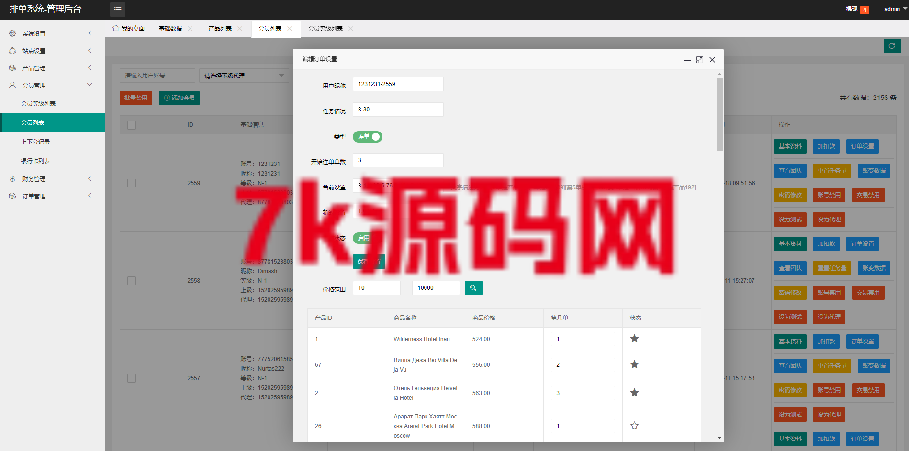Click the home icon on 我的桌面 tab
909x451 pixels.
[115, 28]
